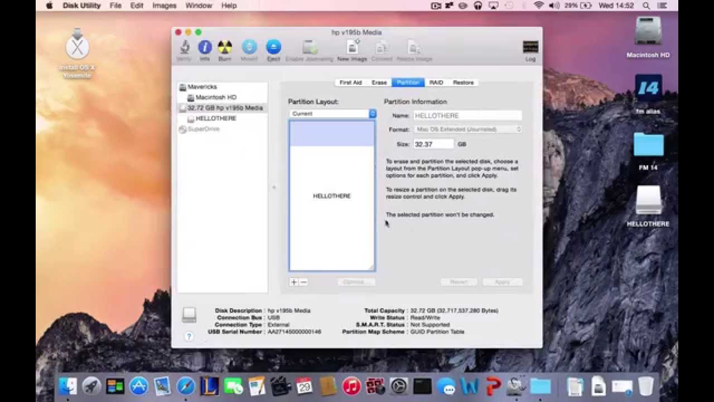714x402 pixels.
Task: Switch to RAID tab
Action: coord(436,83)
